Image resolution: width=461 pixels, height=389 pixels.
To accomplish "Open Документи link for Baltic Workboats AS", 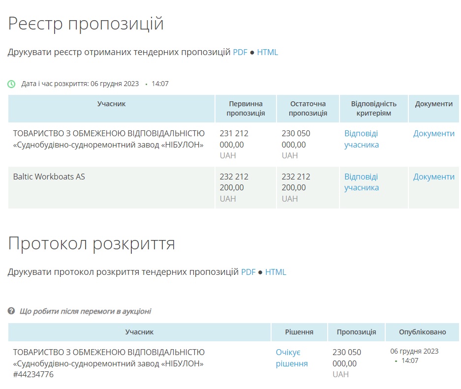I will point(433,177).
